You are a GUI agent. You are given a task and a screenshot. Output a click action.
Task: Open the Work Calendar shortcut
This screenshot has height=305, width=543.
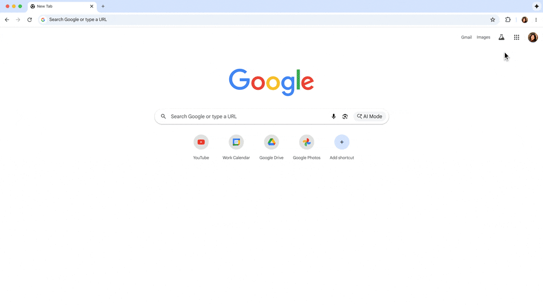point(236,142)
